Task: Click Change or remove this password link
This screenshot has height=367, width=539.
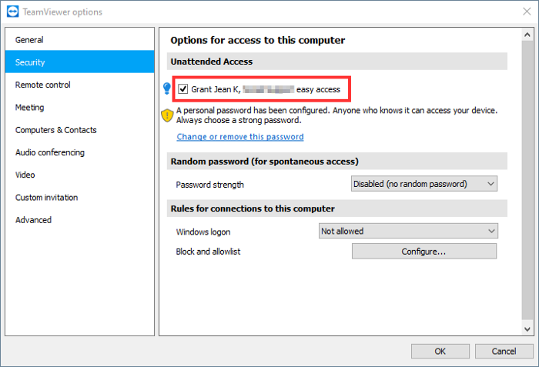Action: [240, 137]
